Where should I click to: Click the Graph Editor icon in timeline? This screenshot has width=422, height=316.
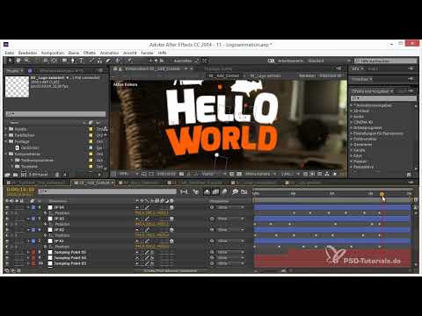pos(244,192)
